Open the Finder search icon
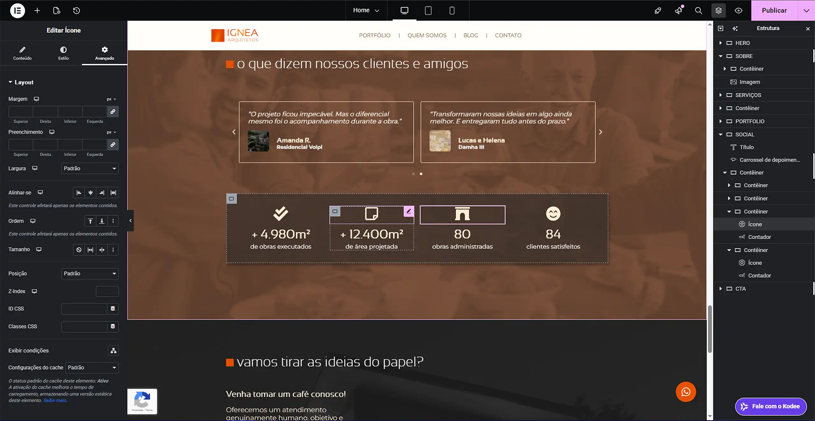The image size is (815, 421). 698,10
